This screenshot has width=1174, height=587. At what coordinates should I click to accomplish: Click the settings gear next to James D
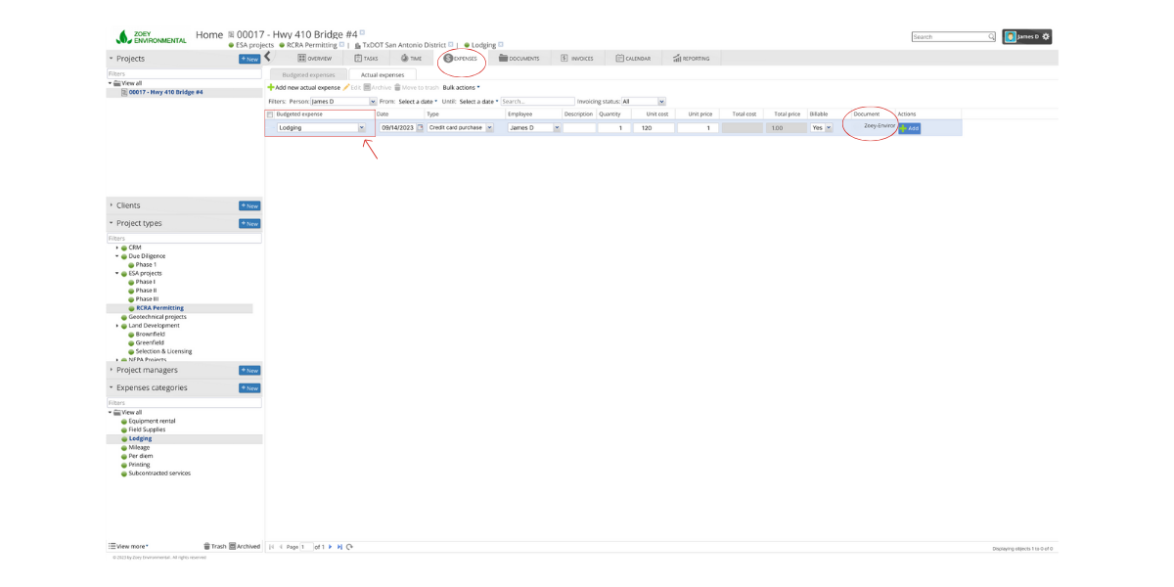(x=1046, y=37)
